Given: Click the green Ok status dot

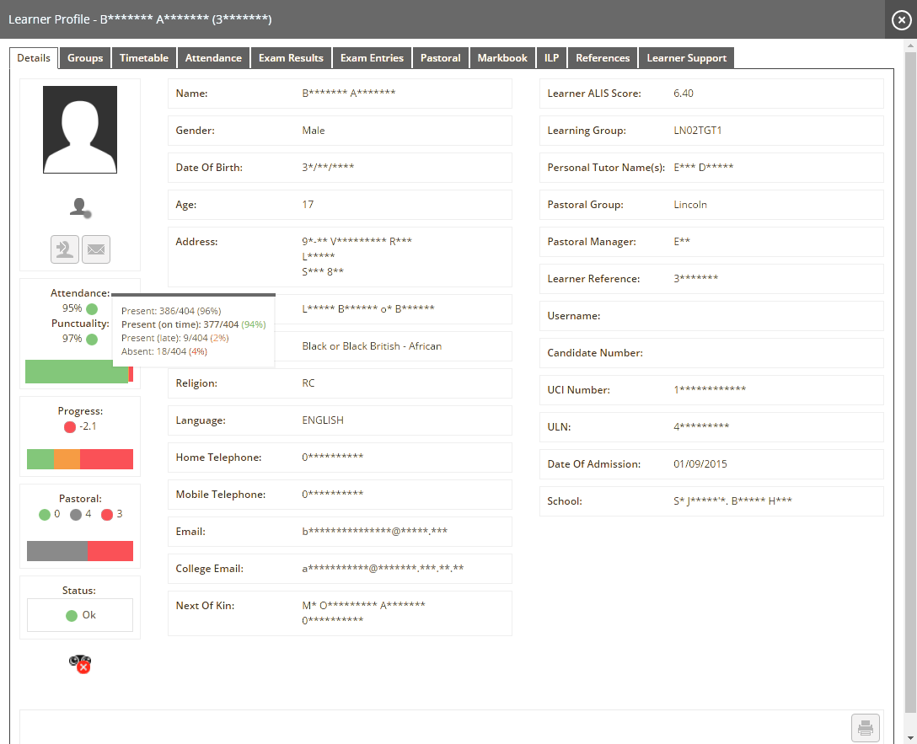Looking at the screenshot, I should 72,616.
